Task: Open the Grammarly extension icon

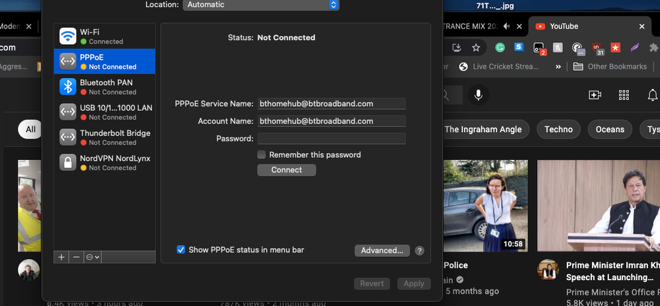Action: pos(499,48)
